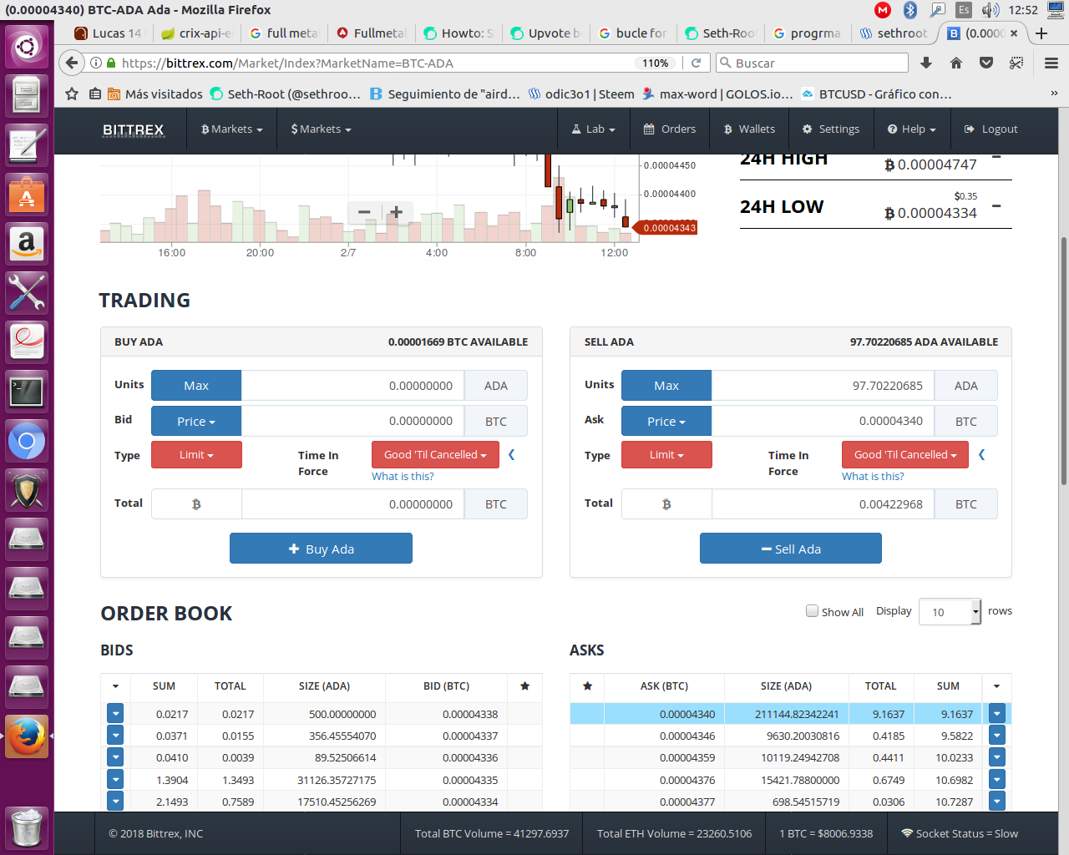1069x855 pixels.
Task: Open Ubuntu Software Center in dock
Action: (x=27, y=195)
